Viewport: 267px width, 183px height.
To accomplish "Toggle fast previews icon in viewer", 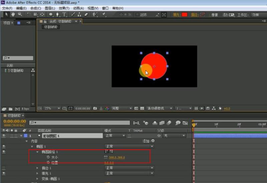I will point(202,108).
